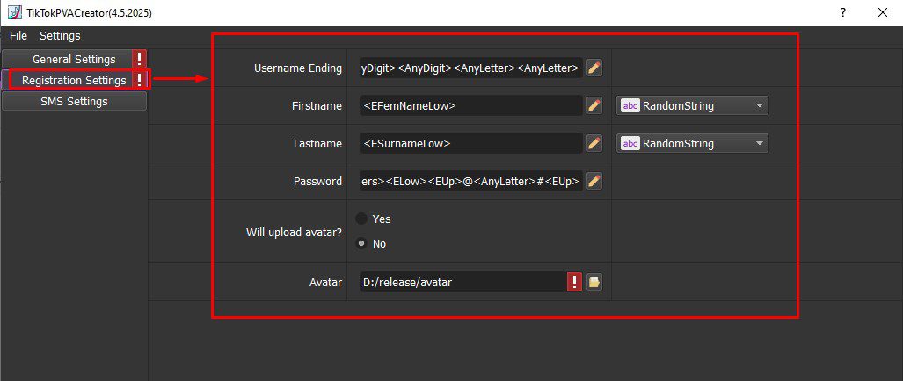
Task: Close the TikTokPVACreator window
Action: pyautogui.click(x=882, y=12)
